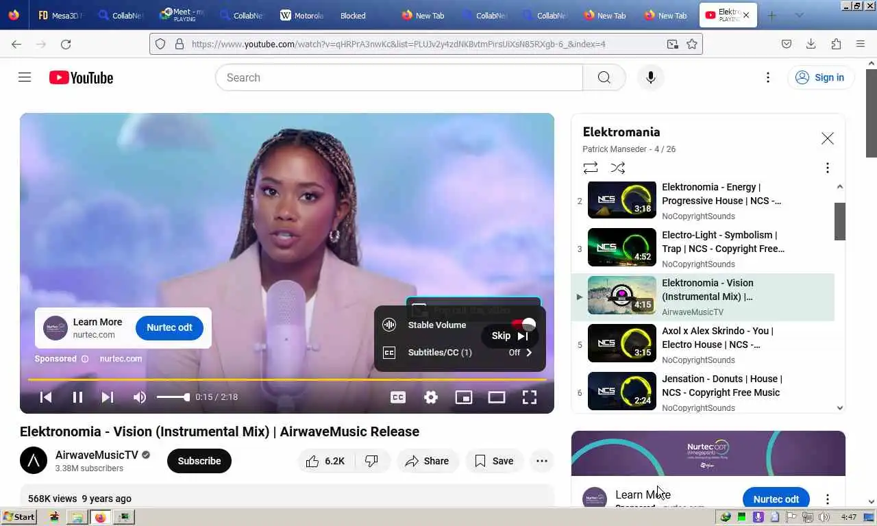This screenshot has height=526, width=877.
Task: Reload the current page
Action: (66, 44)
